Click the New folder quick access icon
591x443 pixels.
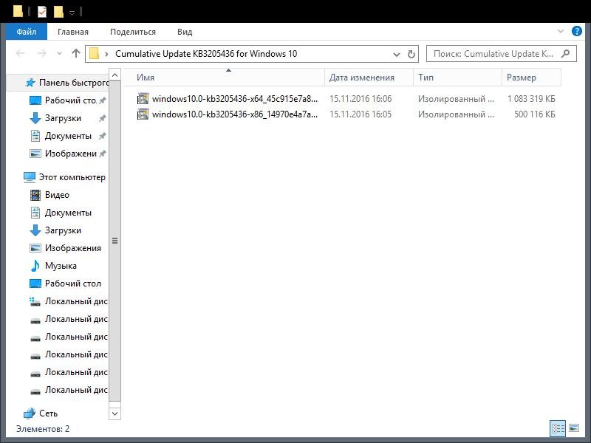(x=58, y=11)
